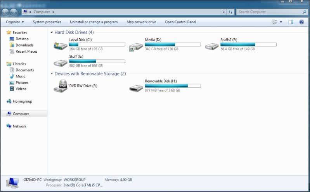Click the Local Disk (C:) usage bar

pyautogui.click(x=97, y=45)
